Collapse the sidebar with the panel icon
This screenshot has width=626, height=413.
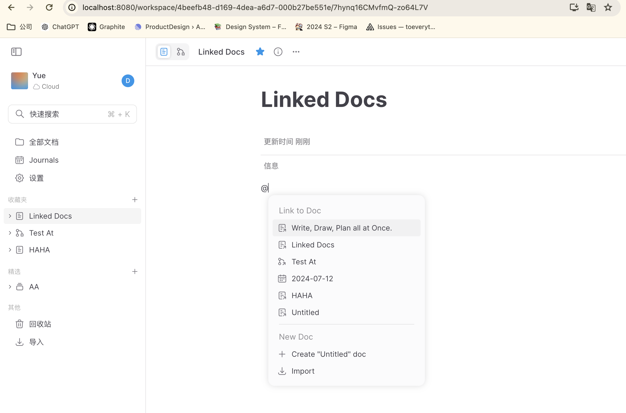click(16, 52)
